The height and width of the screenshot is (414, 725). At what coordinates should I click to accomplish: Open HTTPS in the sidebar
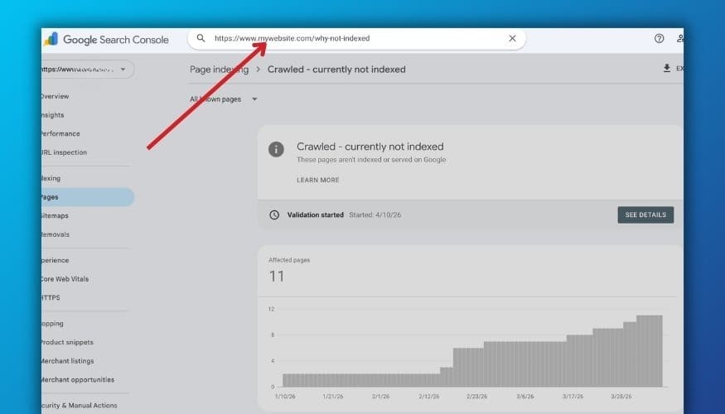tap(51, 297)
